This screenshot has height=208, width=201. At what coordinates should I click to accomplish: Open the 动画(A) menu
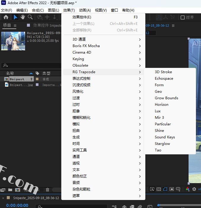(x=85, y=10)
